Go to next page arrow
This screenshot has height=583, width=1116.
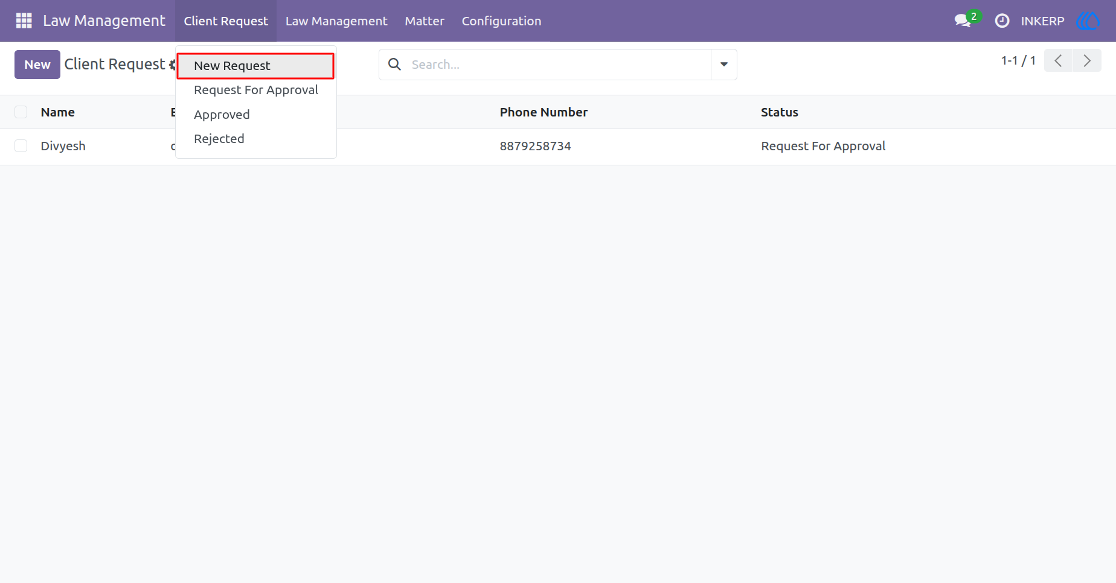coord(1087,60)
